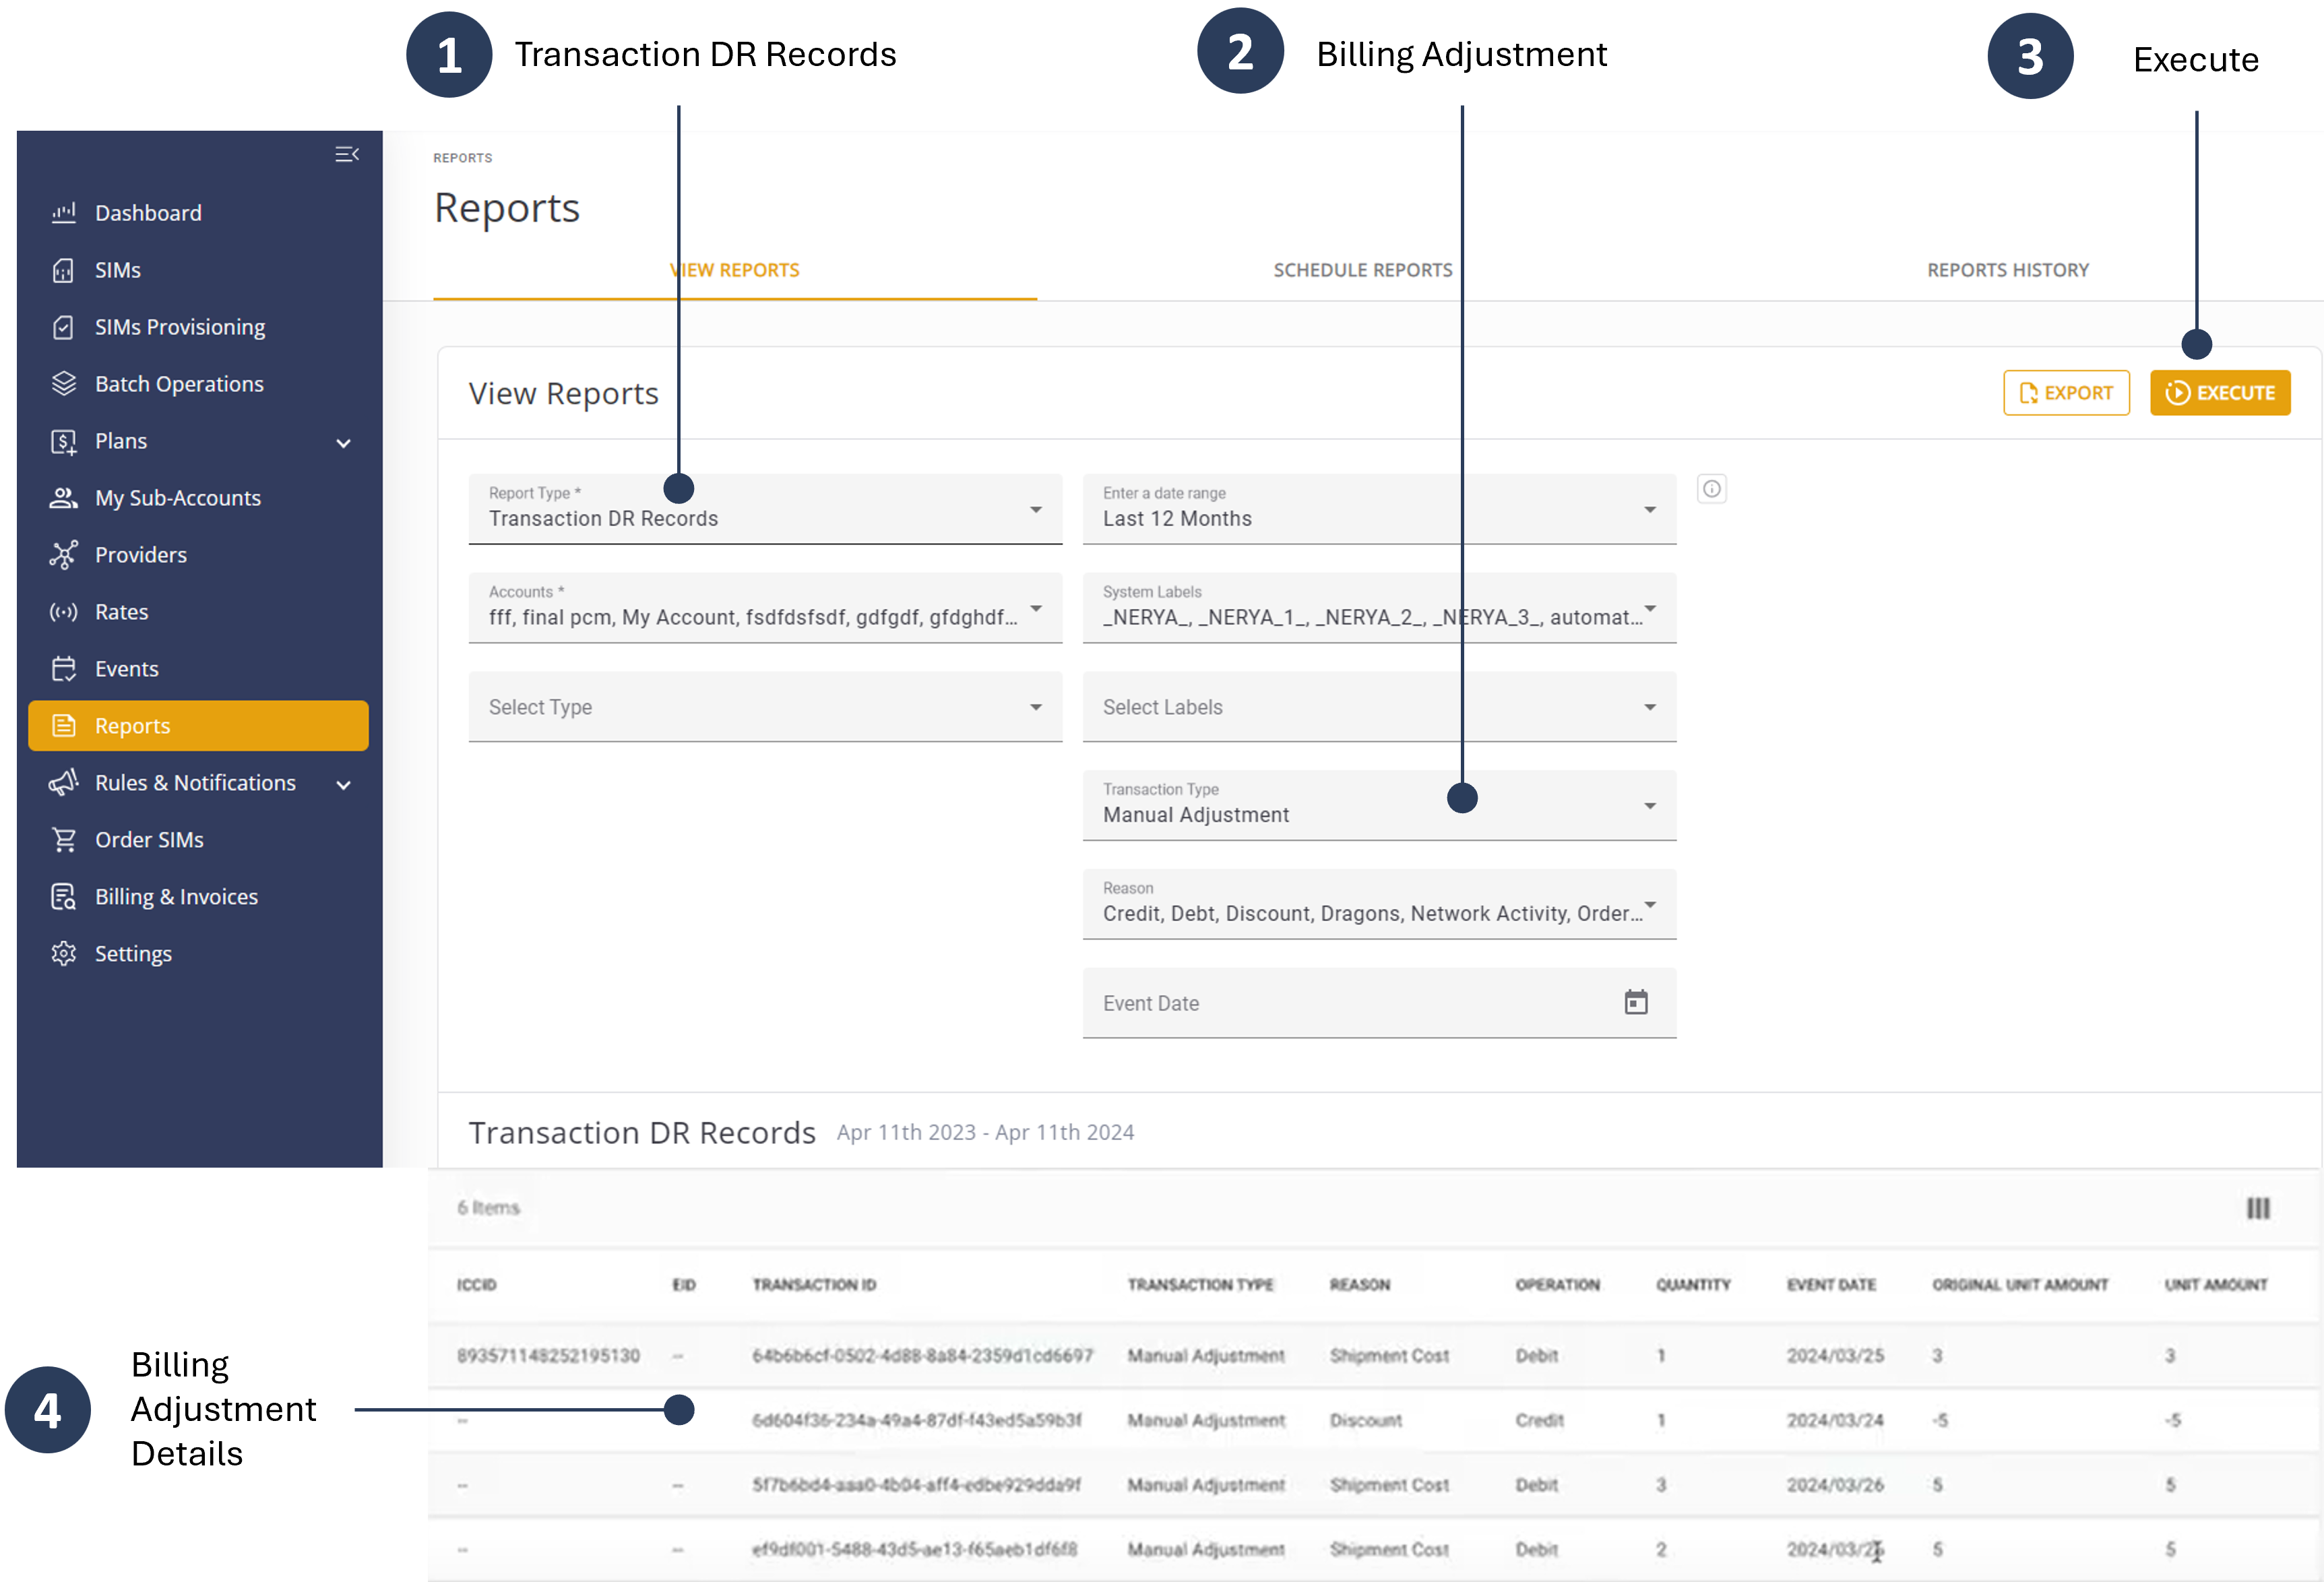Open the Transaction Type dropdown
Image resolution: width=2324 pixels, height=1582 pixels.
pyautogui.click(x=1378, y=805)
